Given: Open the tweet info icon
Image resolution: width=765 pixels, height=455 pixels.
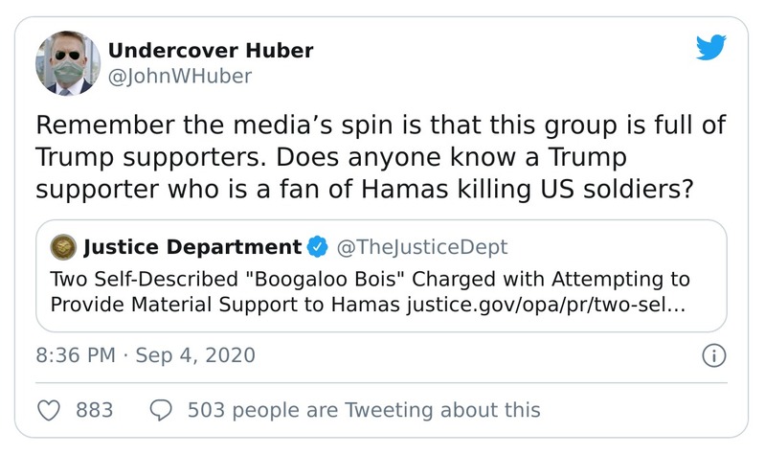Looking at the screenshot, I should pyautogui.click(x=712, y=356).
